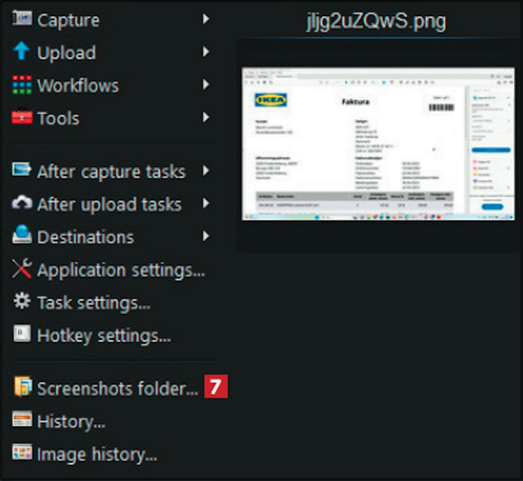523x481 pixels.
Task: Expand the After capture tasks submenu arrow
Action: tap(206, 171)
